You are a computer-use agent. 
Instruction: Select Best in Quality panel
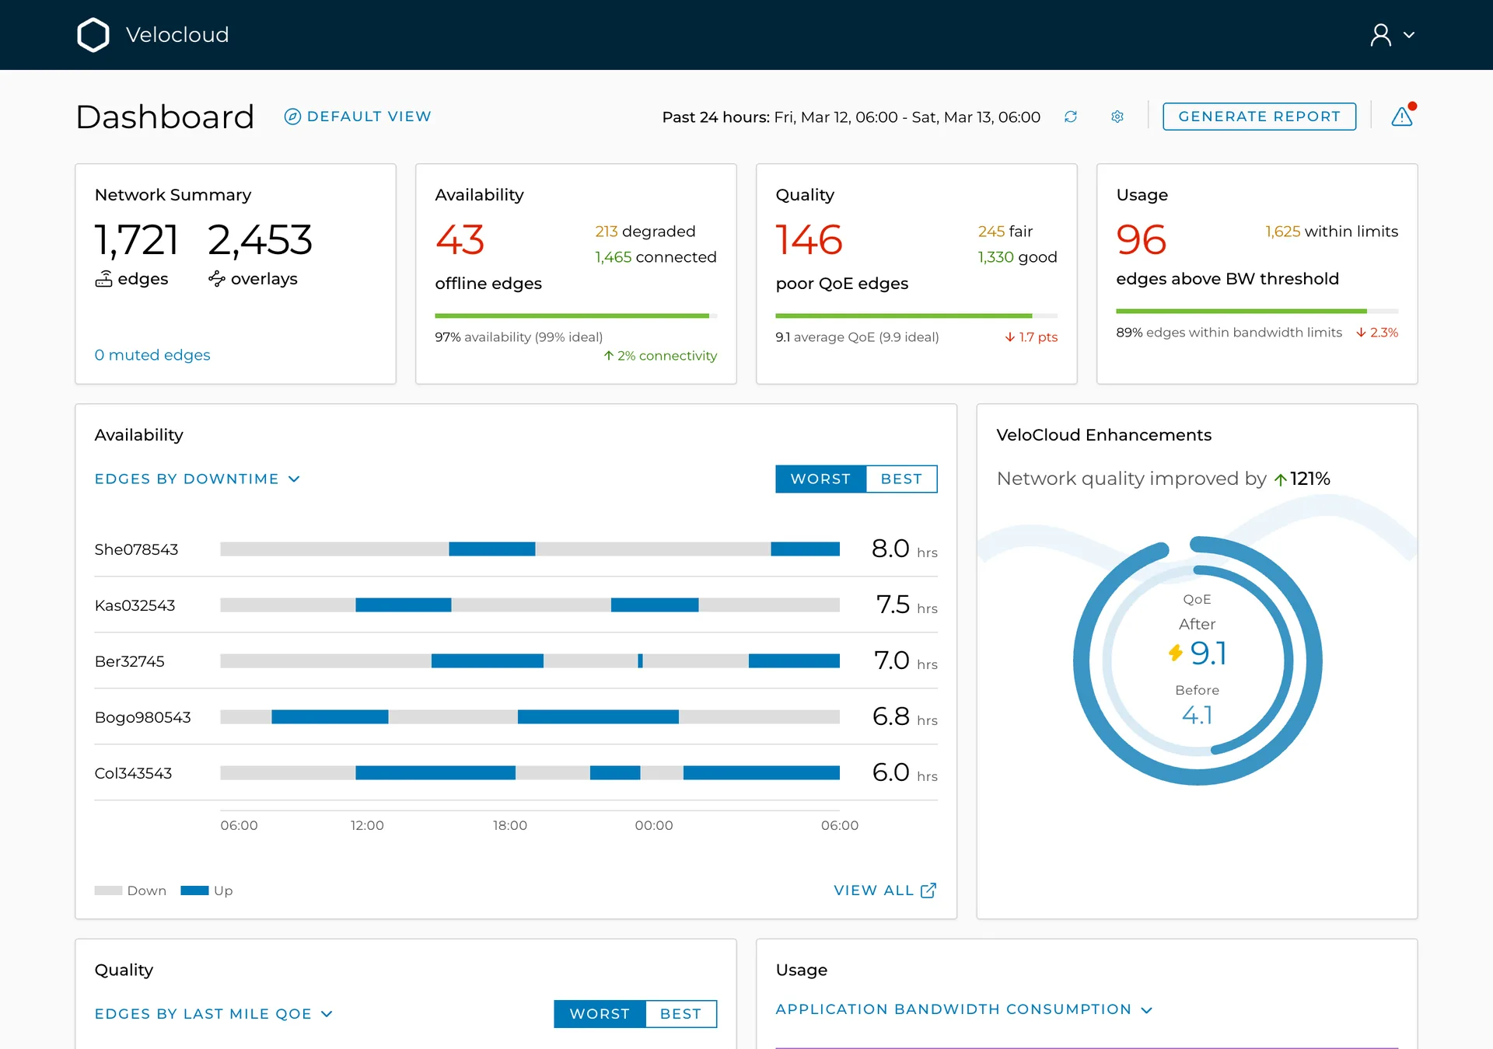[680, 1013]
